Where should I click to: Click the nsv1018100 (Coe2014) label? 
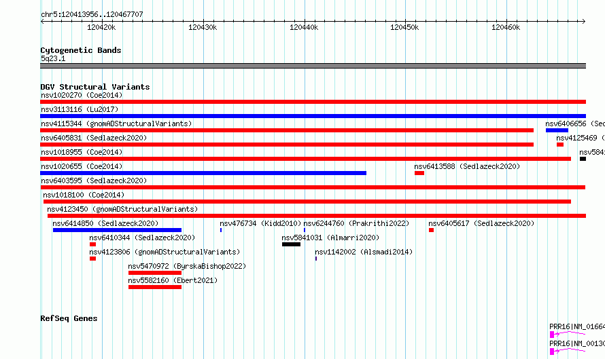[x=84, y=195]
